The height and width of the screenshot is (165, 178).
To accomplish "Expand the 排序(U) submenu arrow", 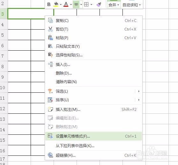I will click(139, 100).
